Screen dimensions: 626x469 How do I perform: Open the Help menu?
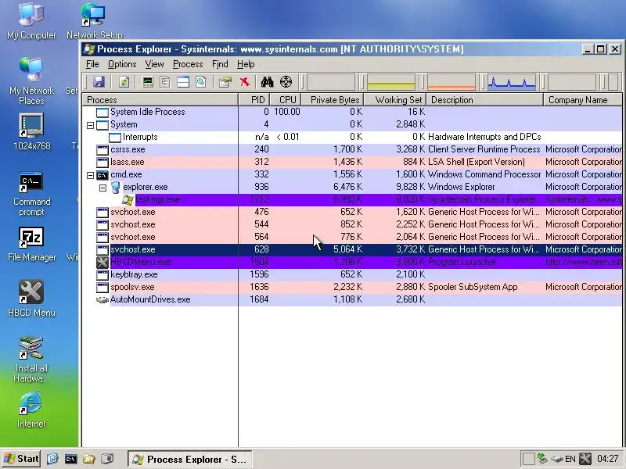(x=246, y=64)
